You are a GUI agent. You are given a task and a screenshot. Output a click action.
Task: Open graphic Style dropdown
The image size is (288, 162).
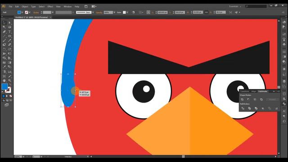pos(127,13)
